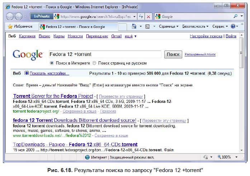Image resolution: width=250 pixels, height=176 pixels.
Task: Click the Home page icon
Action: pyautogui.click(x=134, y=27)
